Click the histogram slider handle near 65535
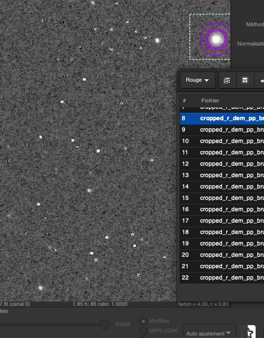The width and height of the screenshot is (264, 338). [x=105, y=325]
